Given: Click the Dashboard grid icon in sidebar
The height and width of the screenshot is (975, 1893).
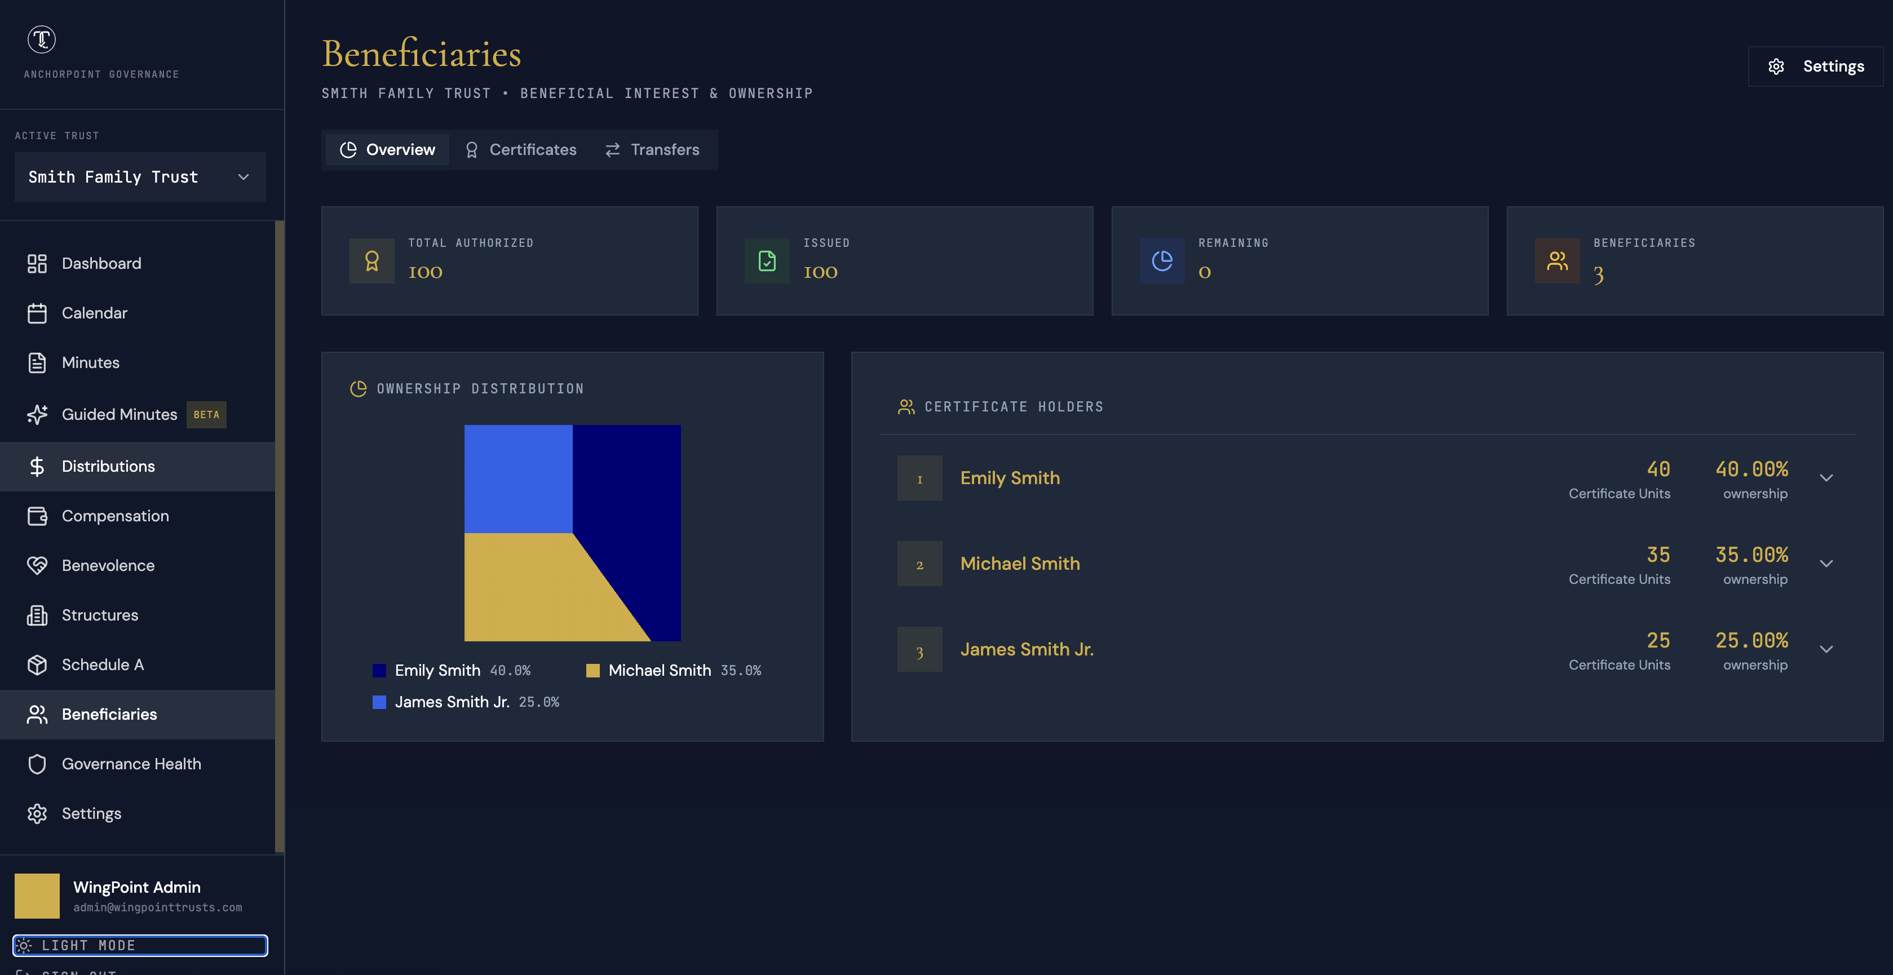Looking at the screenshot, I should [x=37, y=263].
